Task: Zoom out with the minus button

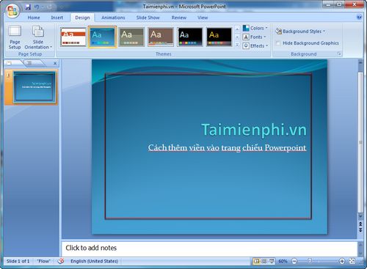Action: point(294,261)
